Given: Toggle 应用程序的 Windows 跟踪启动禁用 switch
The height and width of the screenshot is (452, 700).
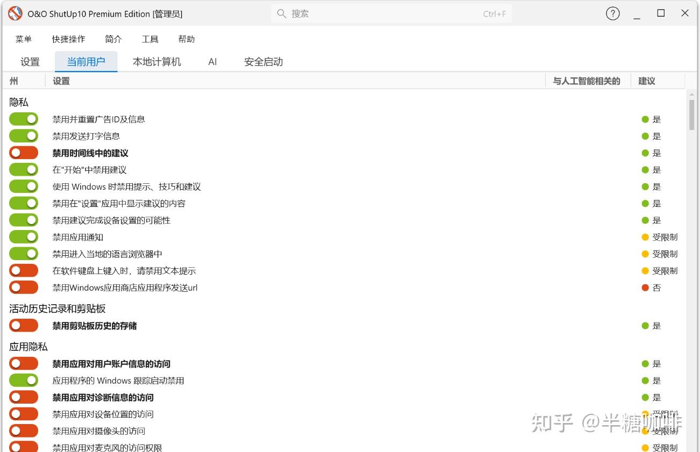Looking at the screenshot, I should [x=24, y=381].
